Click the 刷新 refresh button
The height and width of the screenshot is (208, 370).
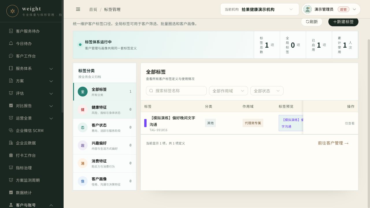click(312, 22)
